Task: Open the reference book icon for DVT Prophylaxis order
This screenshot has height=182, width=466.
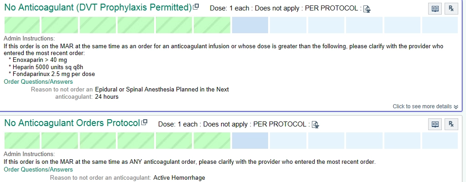Action: click(x=435, y=9)
